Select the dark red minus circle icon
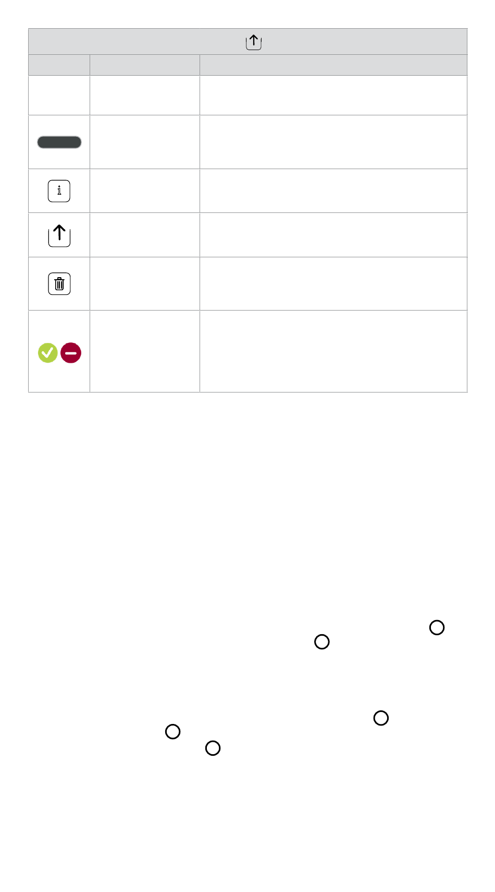This screenshot has height=892, width=495. [71, 353]
